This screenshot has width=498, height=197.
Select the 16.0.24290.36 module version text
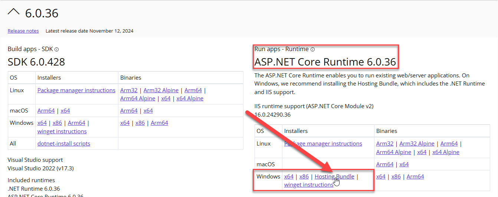point(272,115)
